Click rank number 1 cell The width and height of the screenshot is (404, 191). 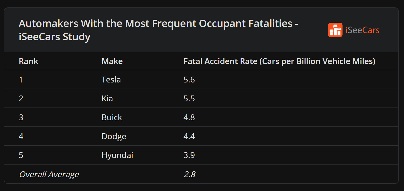pyautogui.click(x=21, y=80)
